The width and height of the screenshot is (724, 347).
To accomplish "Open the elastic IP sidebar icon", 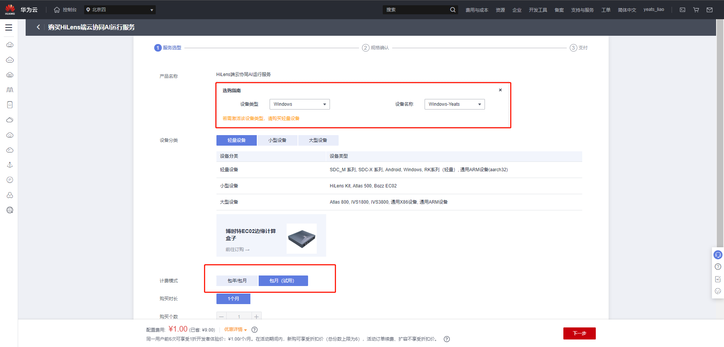I will (x=10, y=180).
